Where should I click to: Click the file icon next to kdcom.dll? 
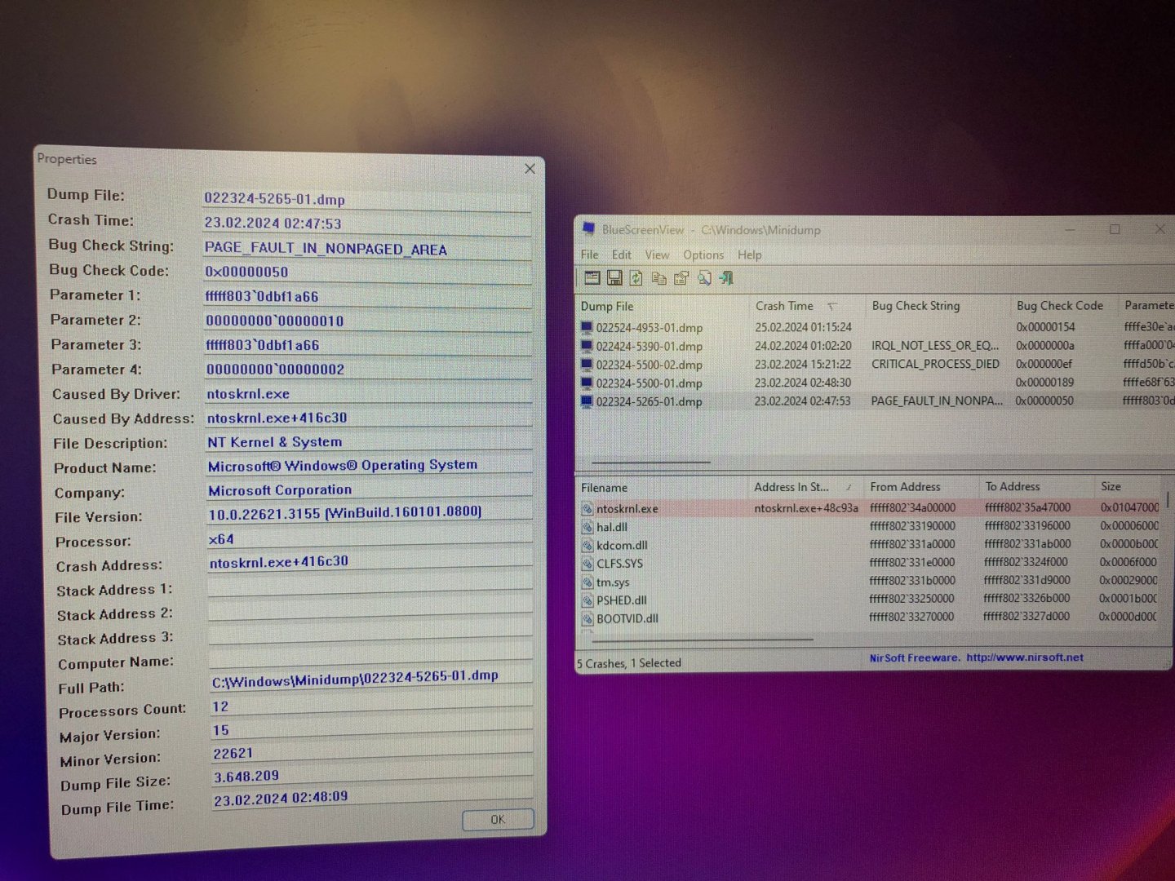click(587, 545)
